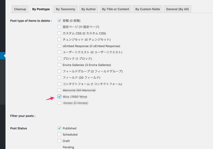The width and height of the screenshot is (213, 149).
Task: Check the 固定ページ (11 固定ページ) checkbox
Action: (59, 27)
